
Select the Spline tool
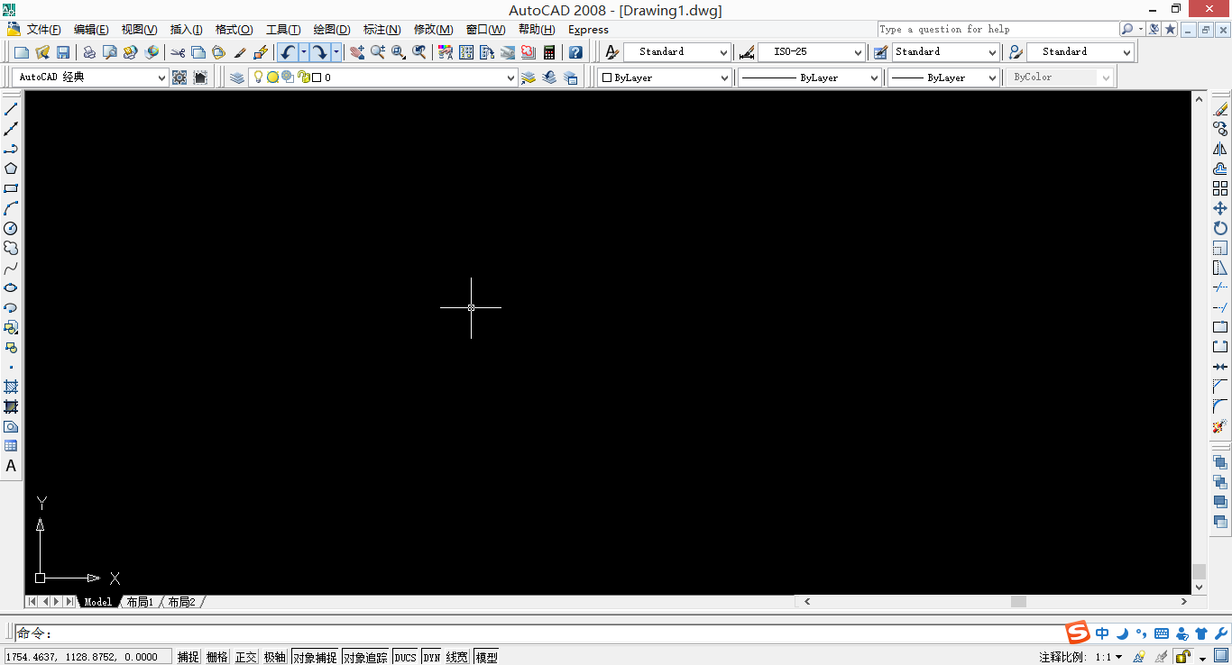(x=11, y=268)
